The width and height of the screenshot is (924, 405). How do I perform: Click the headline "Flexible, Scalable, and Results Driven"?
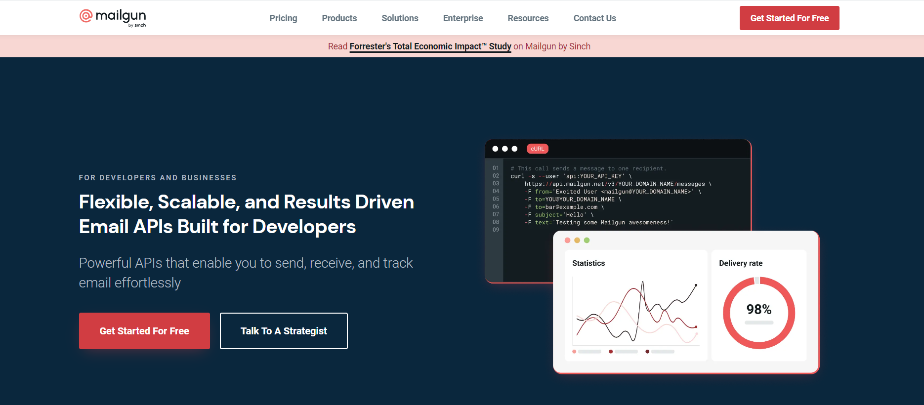[247, 202]
